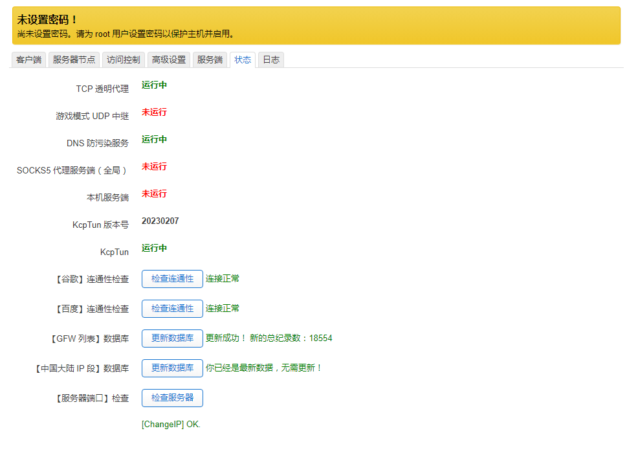The height and width of the screenshot is (455, 627).
Task: Open the 日志 tab
Action: pyautogui.click(x=271, y=60)
